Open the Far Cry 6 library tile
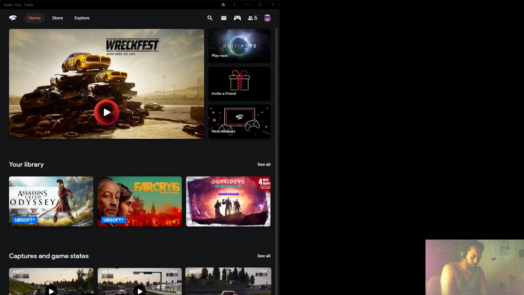This screenshot has height=295, width=524. pyautogui.click(x=139, y=201)
